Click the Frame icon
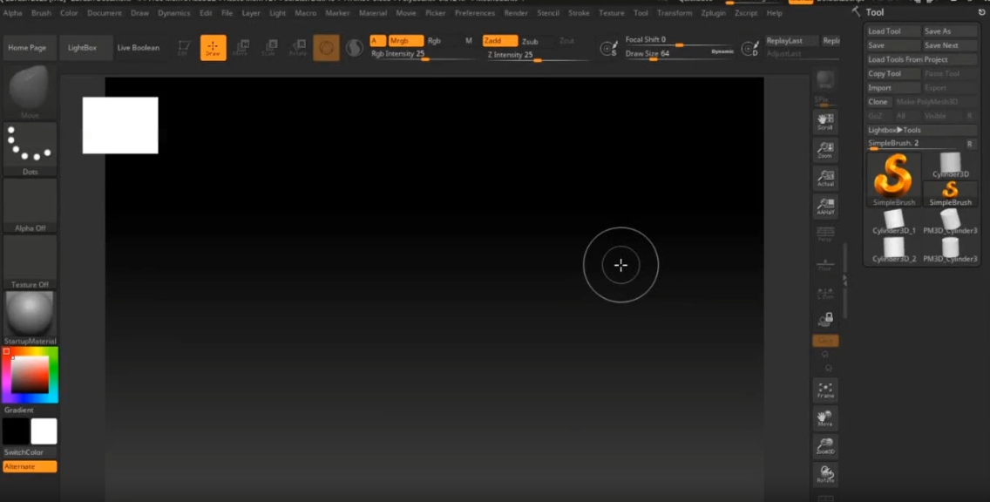This screenshot has height=502, width=990. [824, 390]
